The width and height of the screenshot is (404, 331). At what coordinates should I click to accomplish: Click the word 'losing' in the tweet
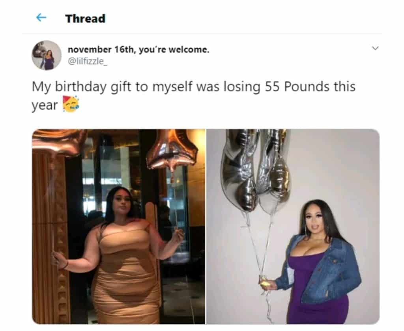(x=242, y=87)
